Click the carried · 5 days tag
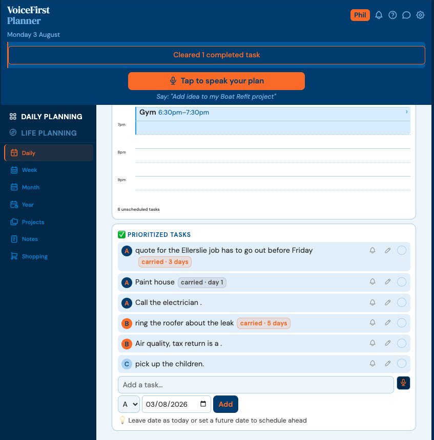434x440 pixels. (263, 323)
